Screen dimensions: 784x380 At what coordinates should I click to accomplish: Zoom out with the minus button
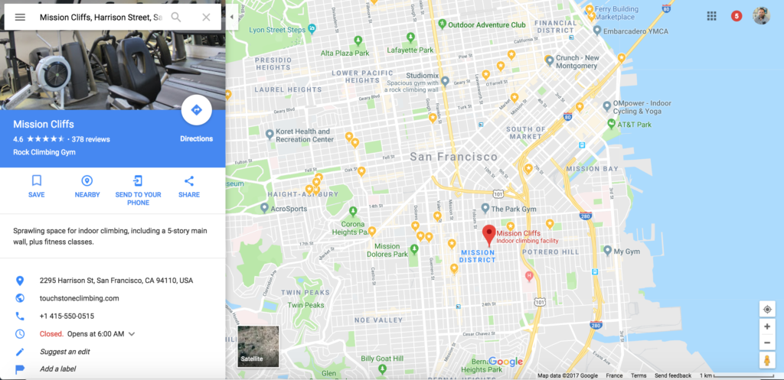767,343
